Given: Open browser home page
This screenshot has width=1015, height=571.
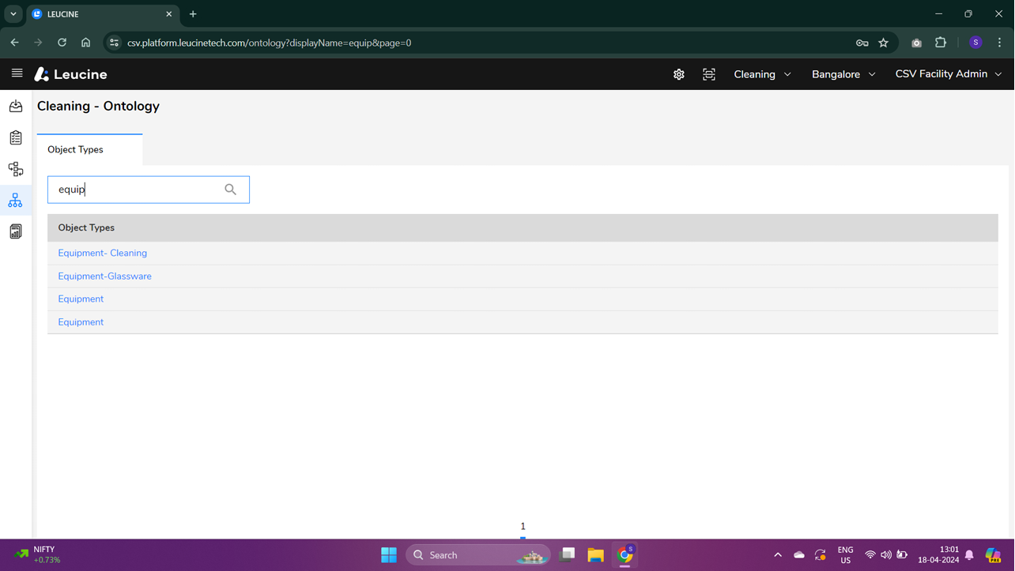Looking at the screenshot, I should tap(85, 43).
